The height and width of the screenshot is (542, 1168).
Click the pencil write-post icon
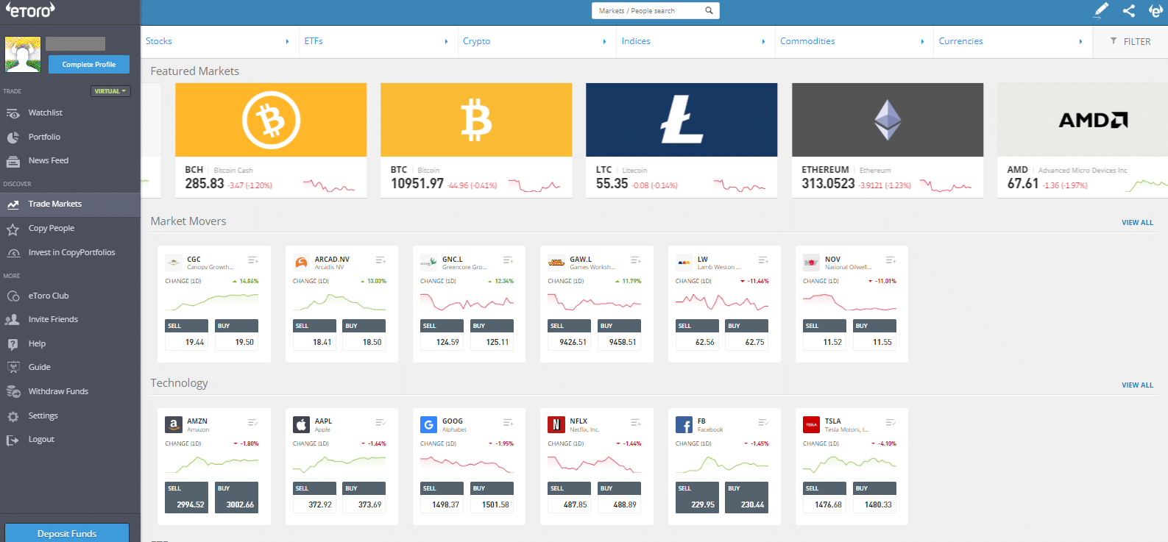1101,10
